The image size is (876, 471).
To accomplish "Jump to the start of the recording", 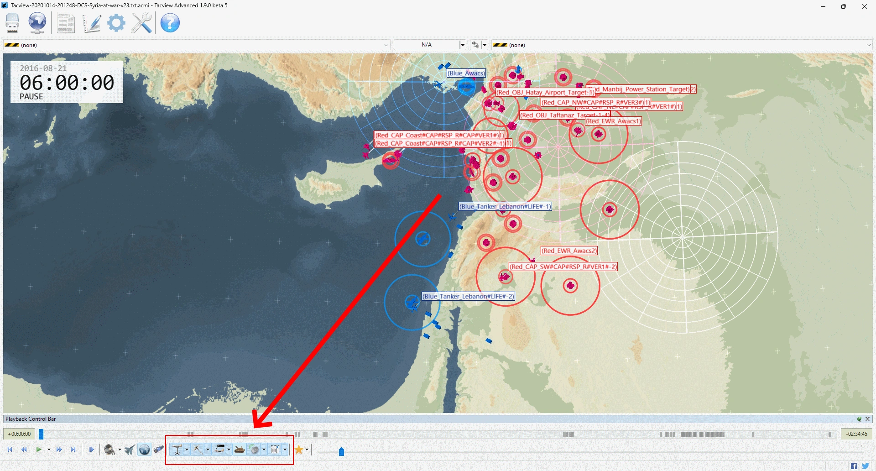I will point(10,450).
